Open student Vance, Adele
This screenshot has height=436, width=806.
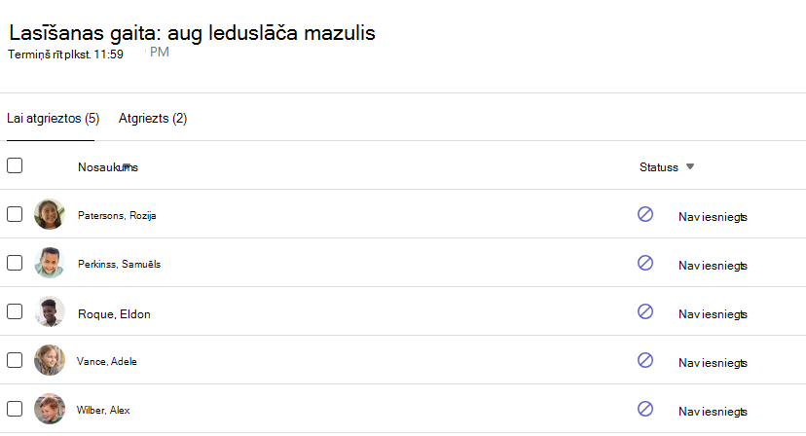coord(107,361)
